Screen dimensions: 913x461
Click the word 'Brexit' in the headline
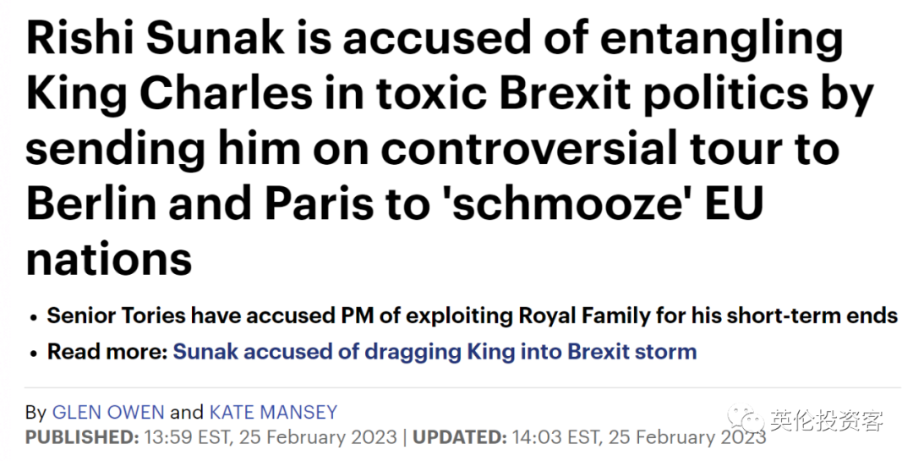[565, 93]
